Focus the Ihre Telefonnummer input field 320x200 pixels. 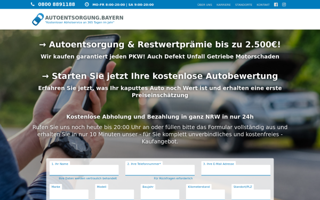click(x=160, y=170)
